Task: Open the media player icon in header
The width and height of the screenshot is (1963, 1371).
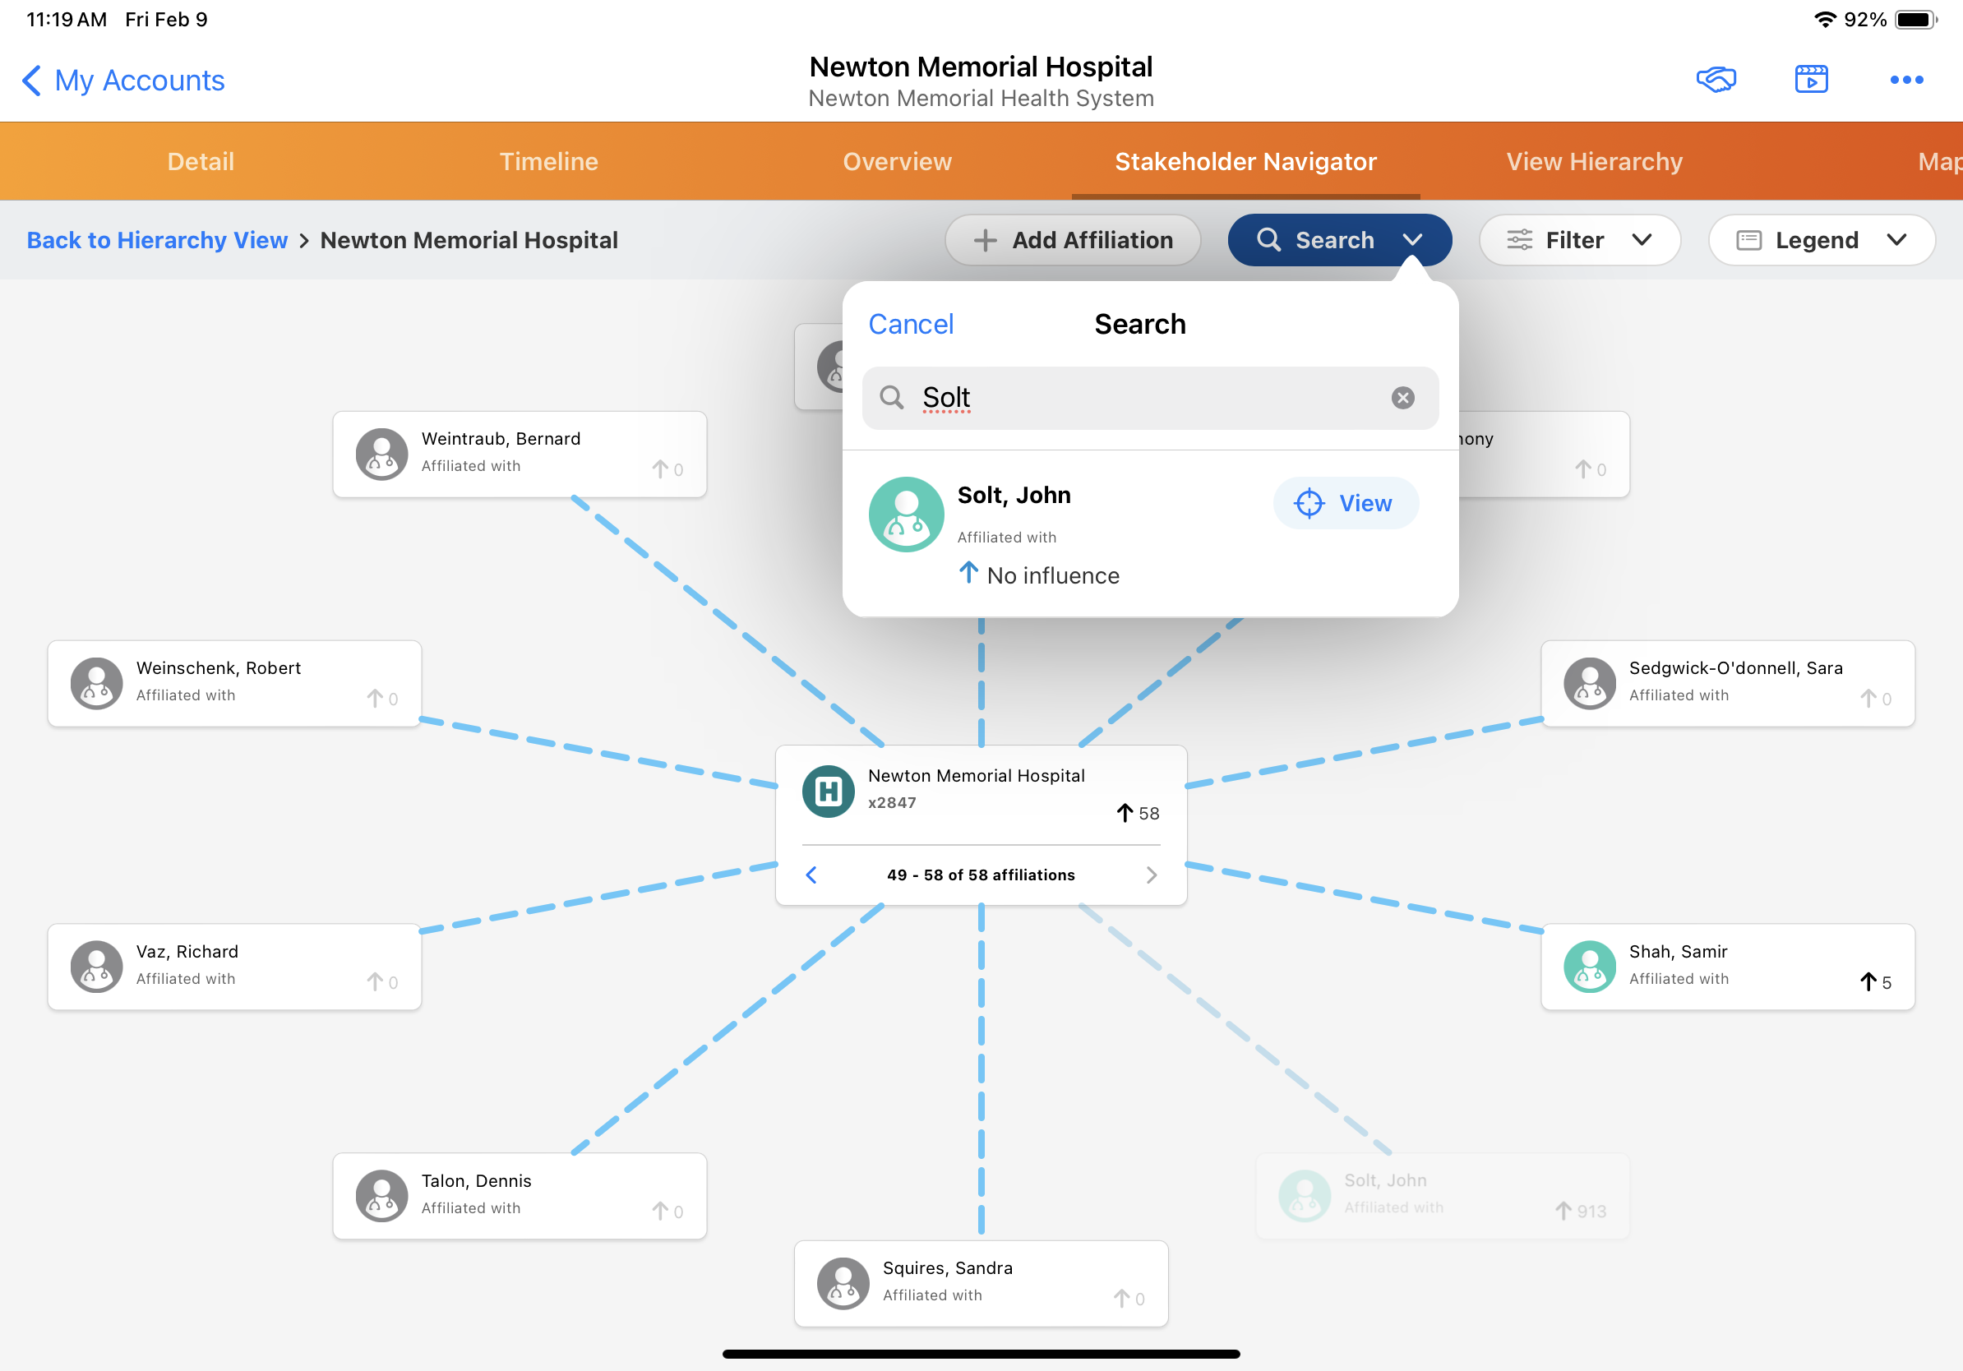Action: [1811, 80]
